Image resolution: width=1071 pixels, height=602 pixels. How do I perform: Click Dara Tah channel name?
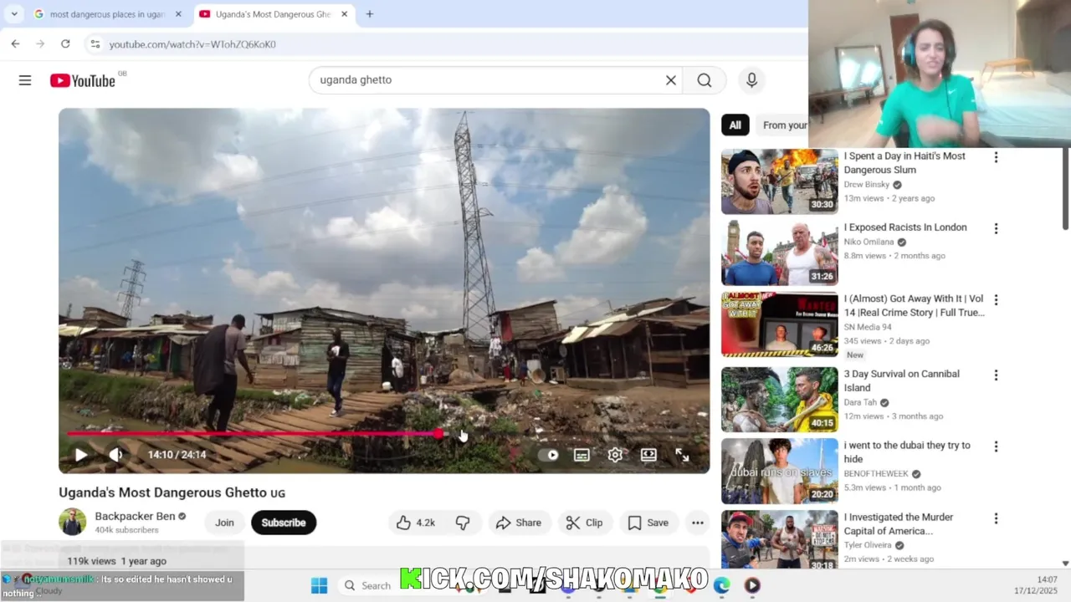(860, 402)
